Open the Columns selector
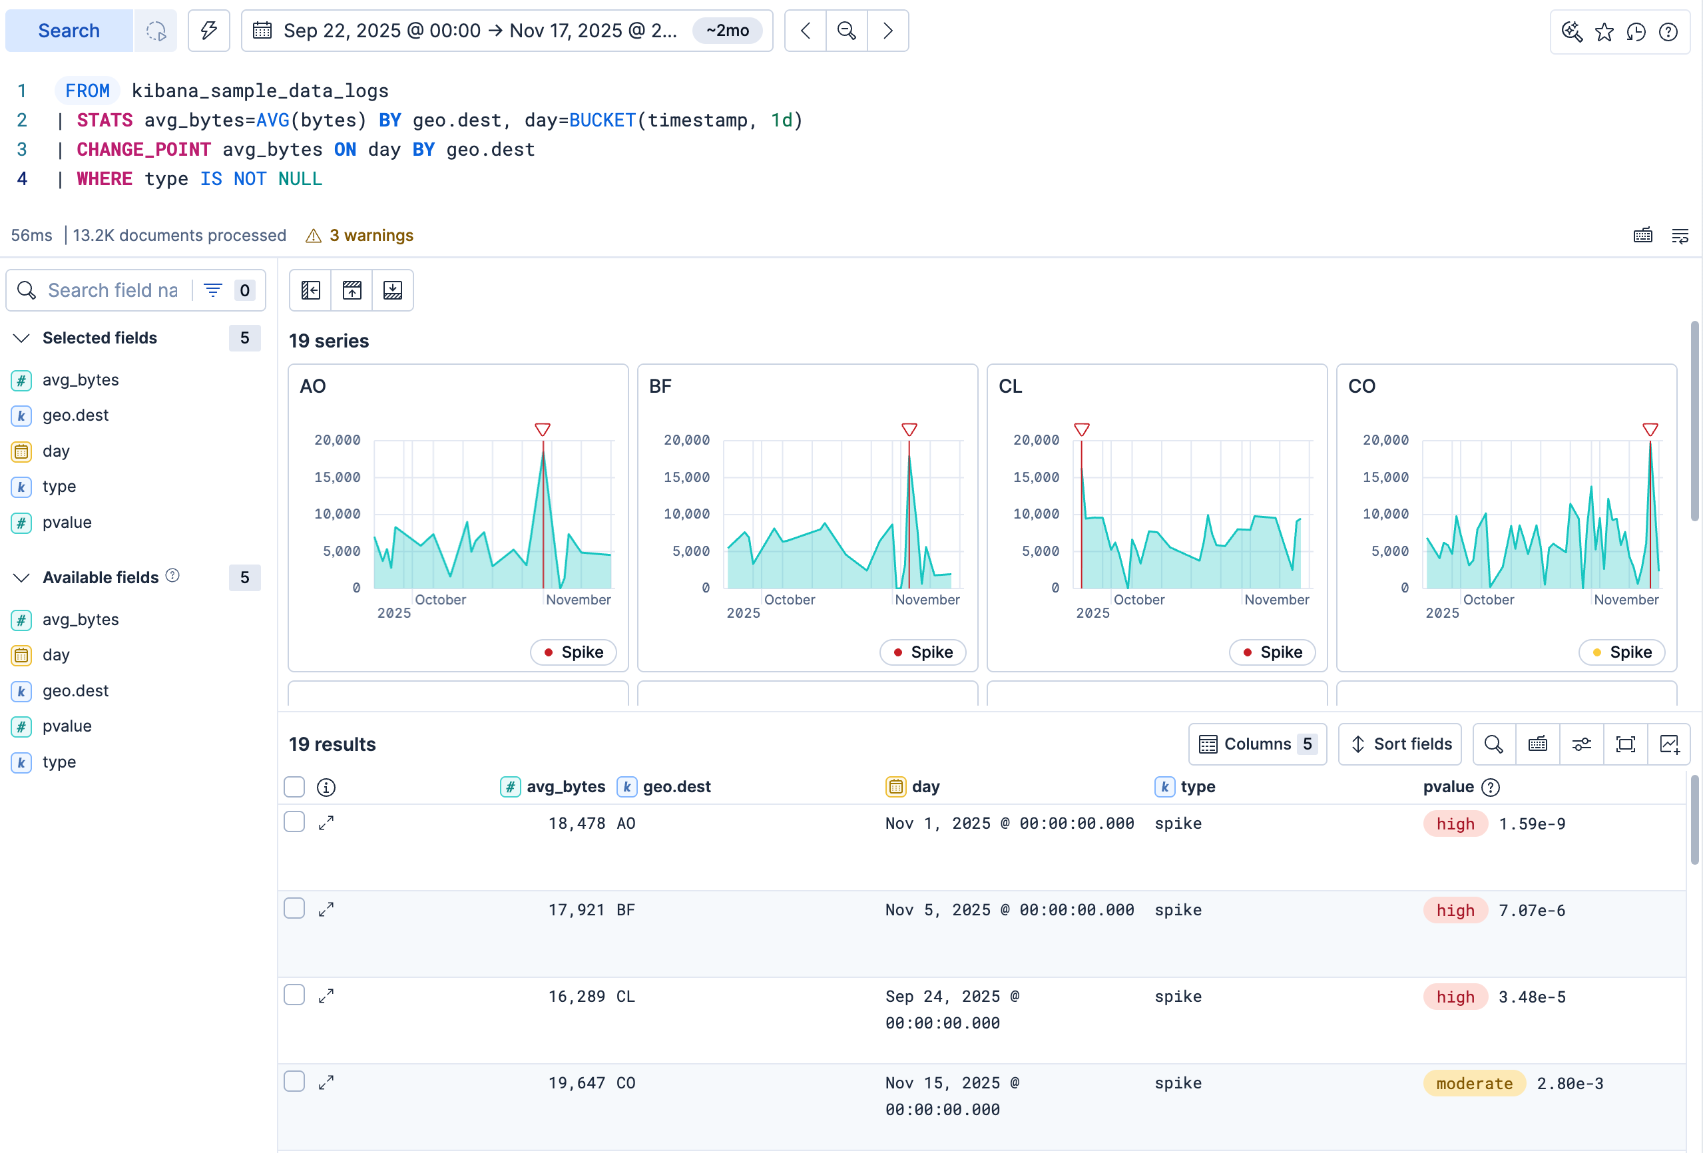This screenshot has width=1703, height=1153. pyautogui.click(x=1258, y=744)
